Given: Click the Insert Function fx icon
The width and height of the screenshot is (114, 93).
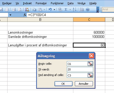Looking at the screenshot, I should tap(25, 15).
